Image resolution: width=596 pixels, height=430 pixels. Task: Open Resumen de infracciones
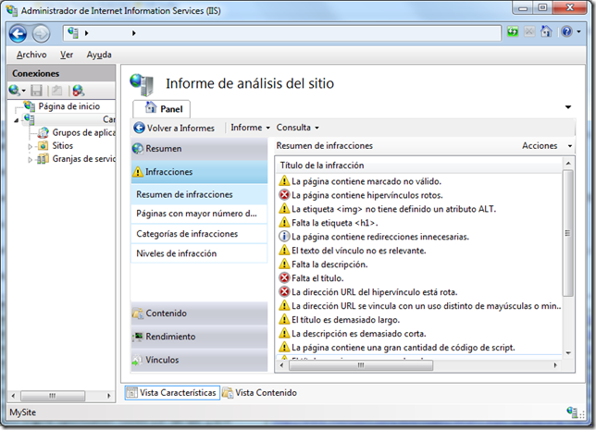click(x=199, y=194)
